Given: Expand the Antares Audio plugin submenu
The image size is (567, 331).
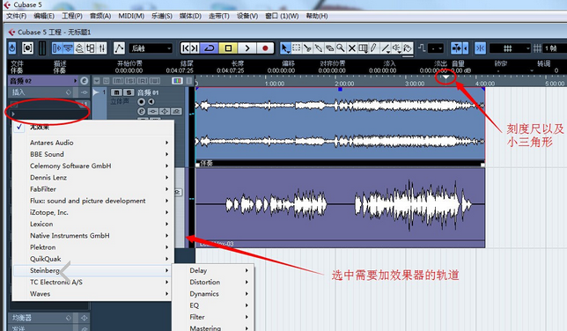Looking at the screenshot, I should [93, 143].
